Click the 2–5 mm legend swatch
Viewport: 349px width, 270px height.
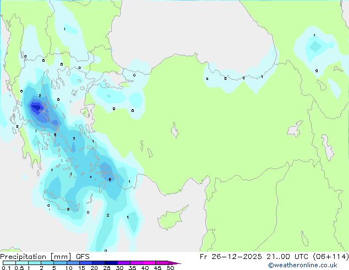47,263
